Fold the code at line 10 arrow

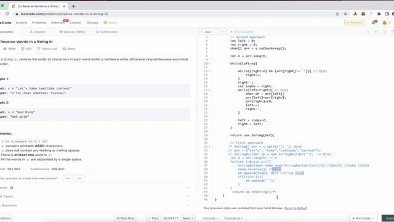209,64
